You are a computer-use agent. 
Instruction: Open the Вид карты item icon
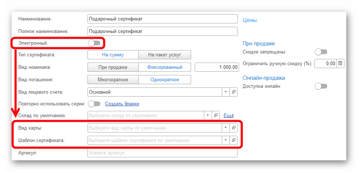coord(233,128)
